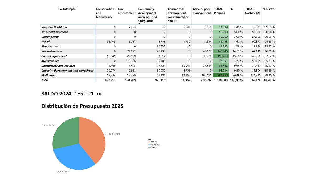Select the Staff costs row label
This screenshot has width=316, height=177.
coord(48,75)
